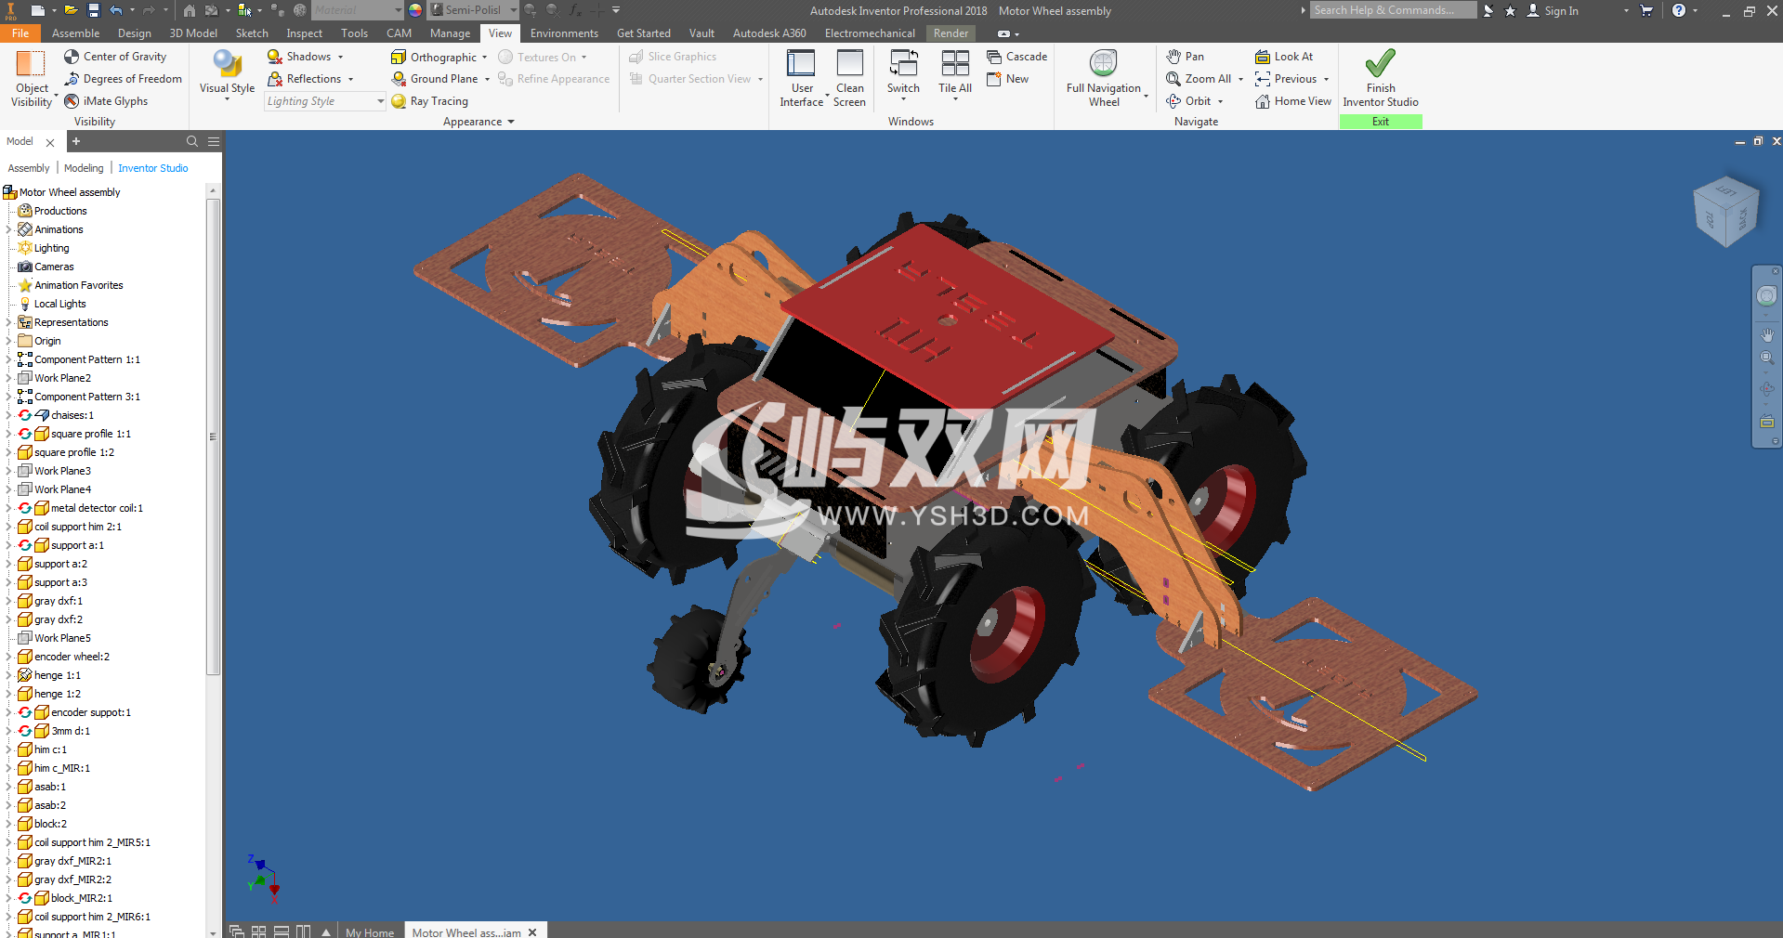Viewport: 1783px width, 938px height.
Task: Save the assembly with the floppy icon
Action: tap(94, 10)
